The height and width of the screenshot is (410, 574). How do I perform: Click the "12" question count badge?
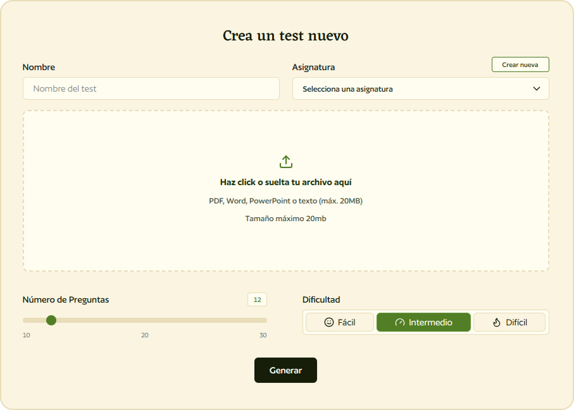[257, 299]
